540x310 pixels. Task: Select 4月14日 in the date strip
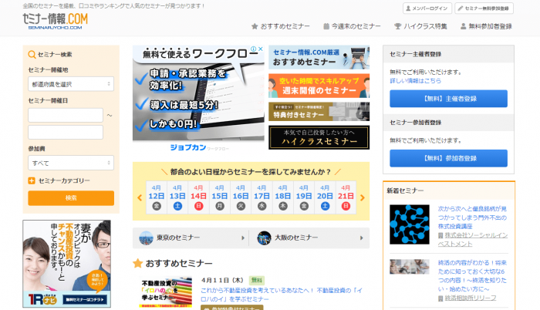click(198, 197)
